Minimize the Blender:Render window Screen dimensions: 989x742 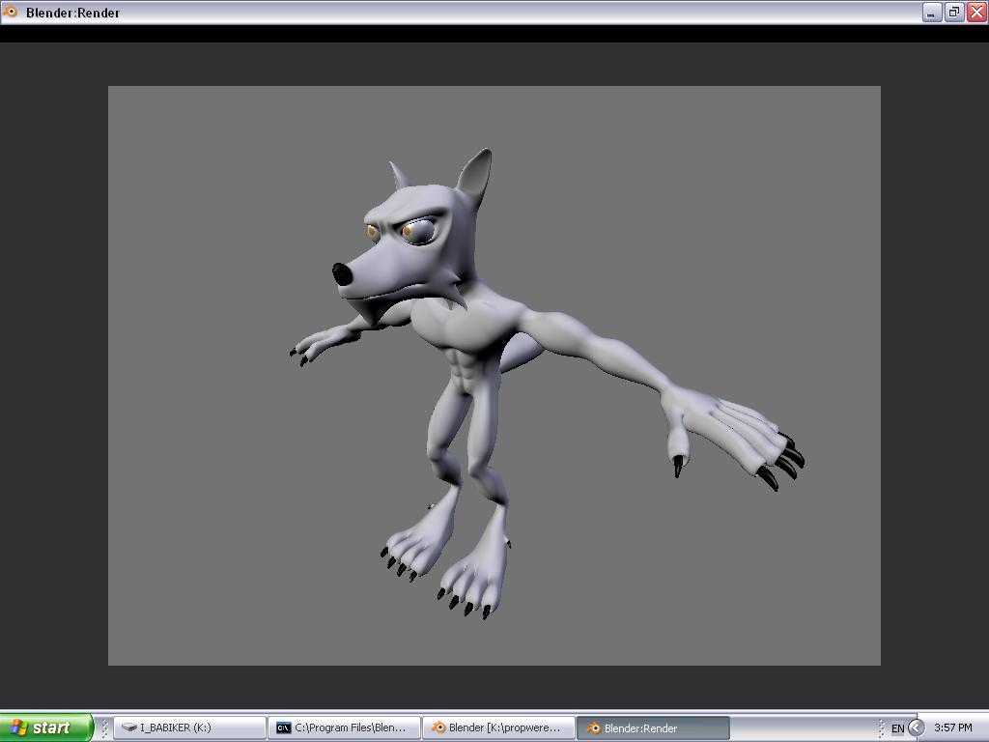(x=932, y=12)
